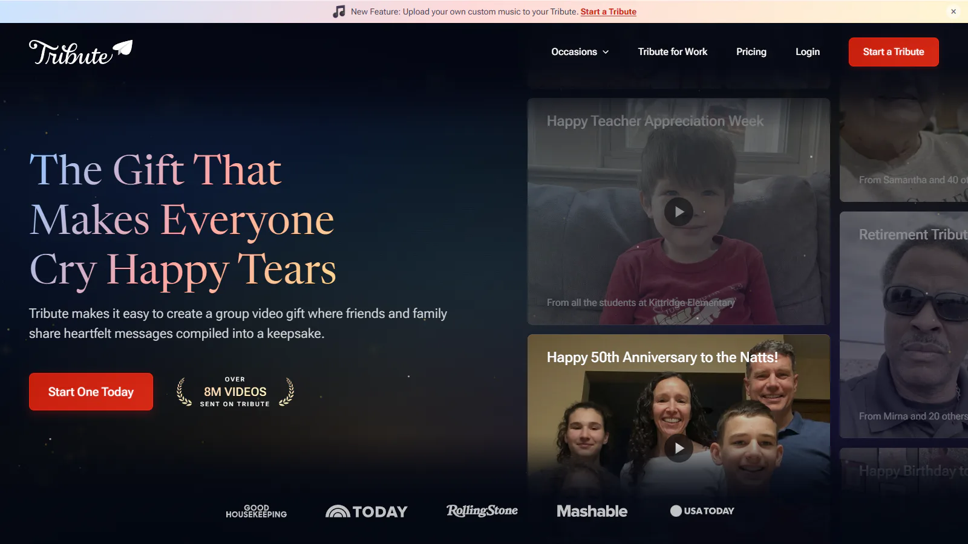Click the music note icon in banner
Screen dimensions: 968x544
pos(339,11)
